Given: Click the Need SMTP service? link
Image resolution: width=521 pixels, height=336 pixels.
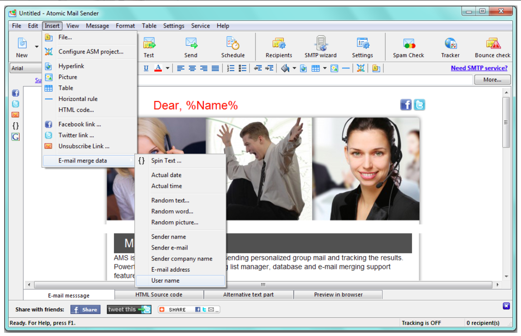Looking at the screenshot, I should (479, 68).
